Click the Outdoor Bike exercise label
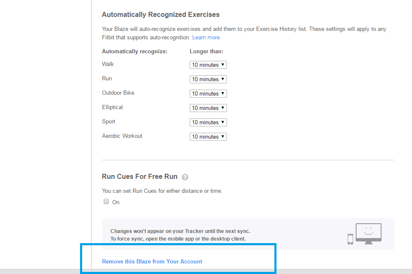 [x=118, y=93]
